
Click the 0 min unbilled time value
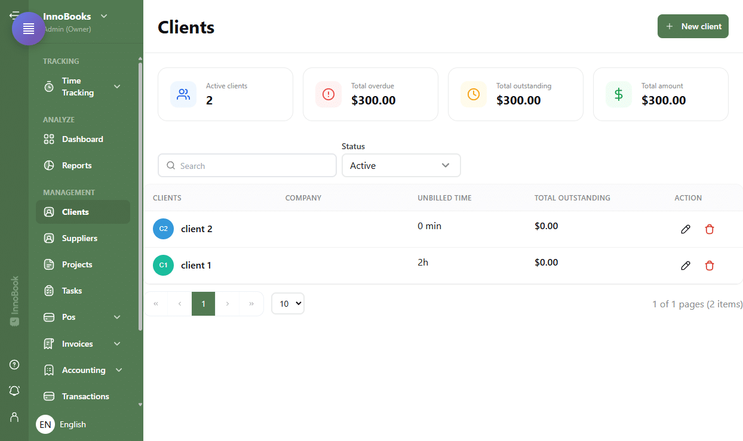(429, 226)
